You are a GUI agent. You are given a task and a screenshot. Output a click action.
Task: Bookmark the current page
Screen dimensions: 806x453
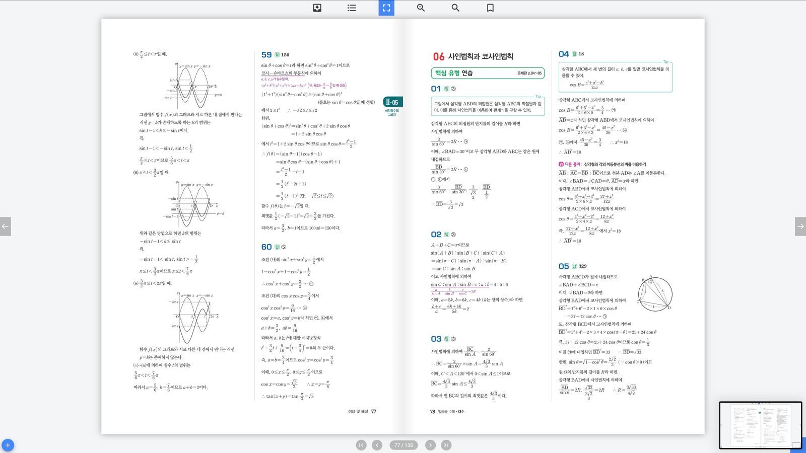coord(490,8)
